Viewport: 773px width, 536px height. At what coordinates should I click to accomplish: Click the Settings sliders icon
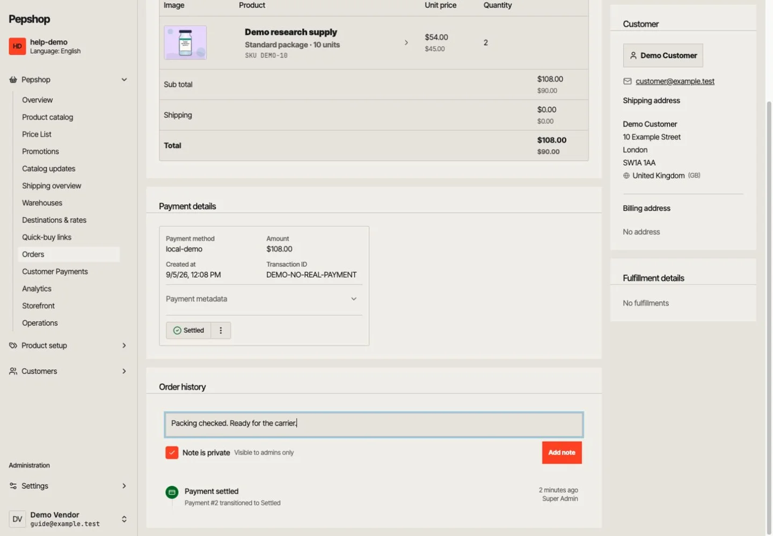point(13,486)
